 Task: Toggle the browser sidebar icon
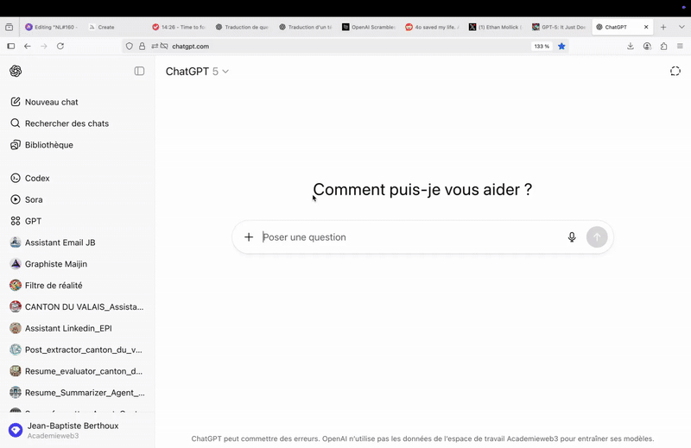click(x=11, y=46)
